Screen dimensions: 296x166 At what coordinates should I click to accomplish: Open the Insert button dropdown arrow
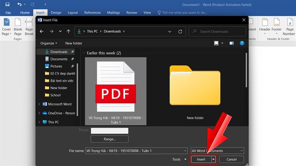[x=213, y=159]
